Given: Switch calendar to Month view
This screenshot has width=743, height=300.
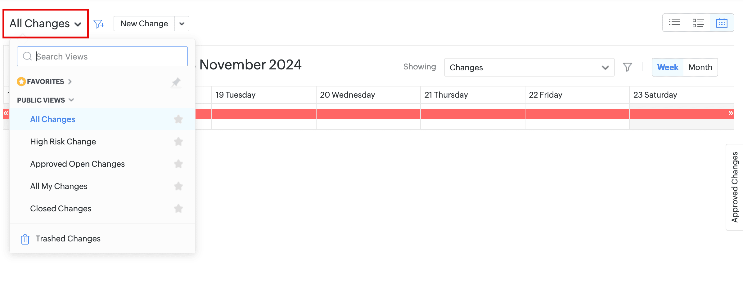Looking at the screenshot, I should coord(700,67).
